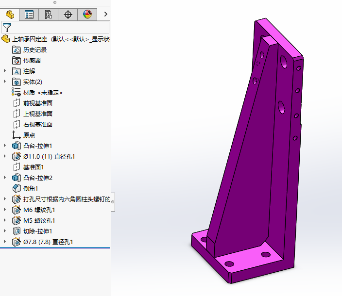Select the 右视基准面 label
Viewport: 342px width, 296px height.
point(38,124)
